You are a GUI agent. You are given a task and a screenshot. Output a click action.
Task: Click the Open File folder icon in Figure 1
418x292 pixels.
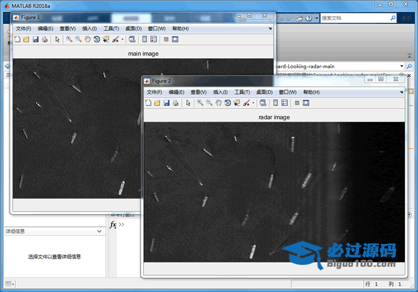26,40
